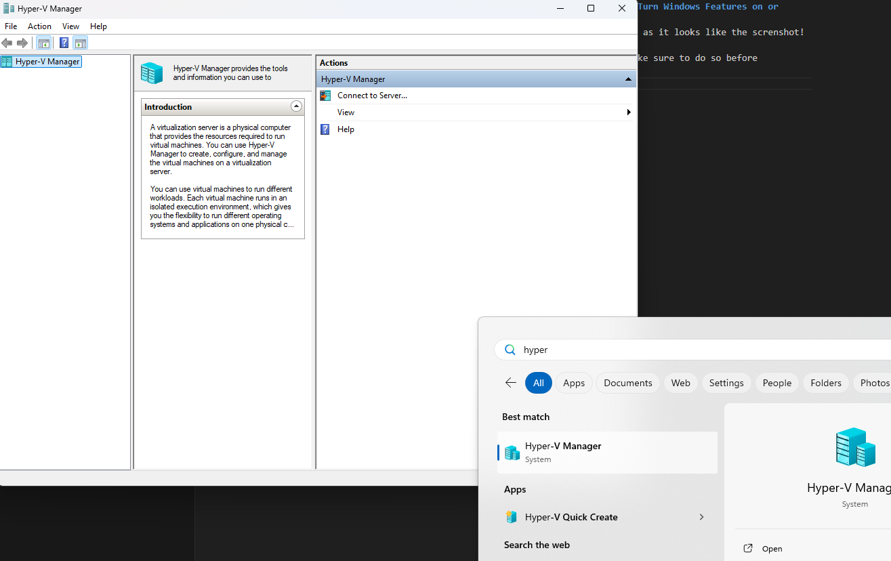The width and height of the screenshot is (891, 561).
Task: Open the Action menu
Action: pos(39,26)
